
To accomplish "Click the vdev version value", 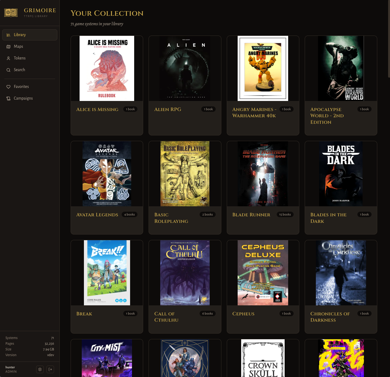I will [x=51, y=355].
